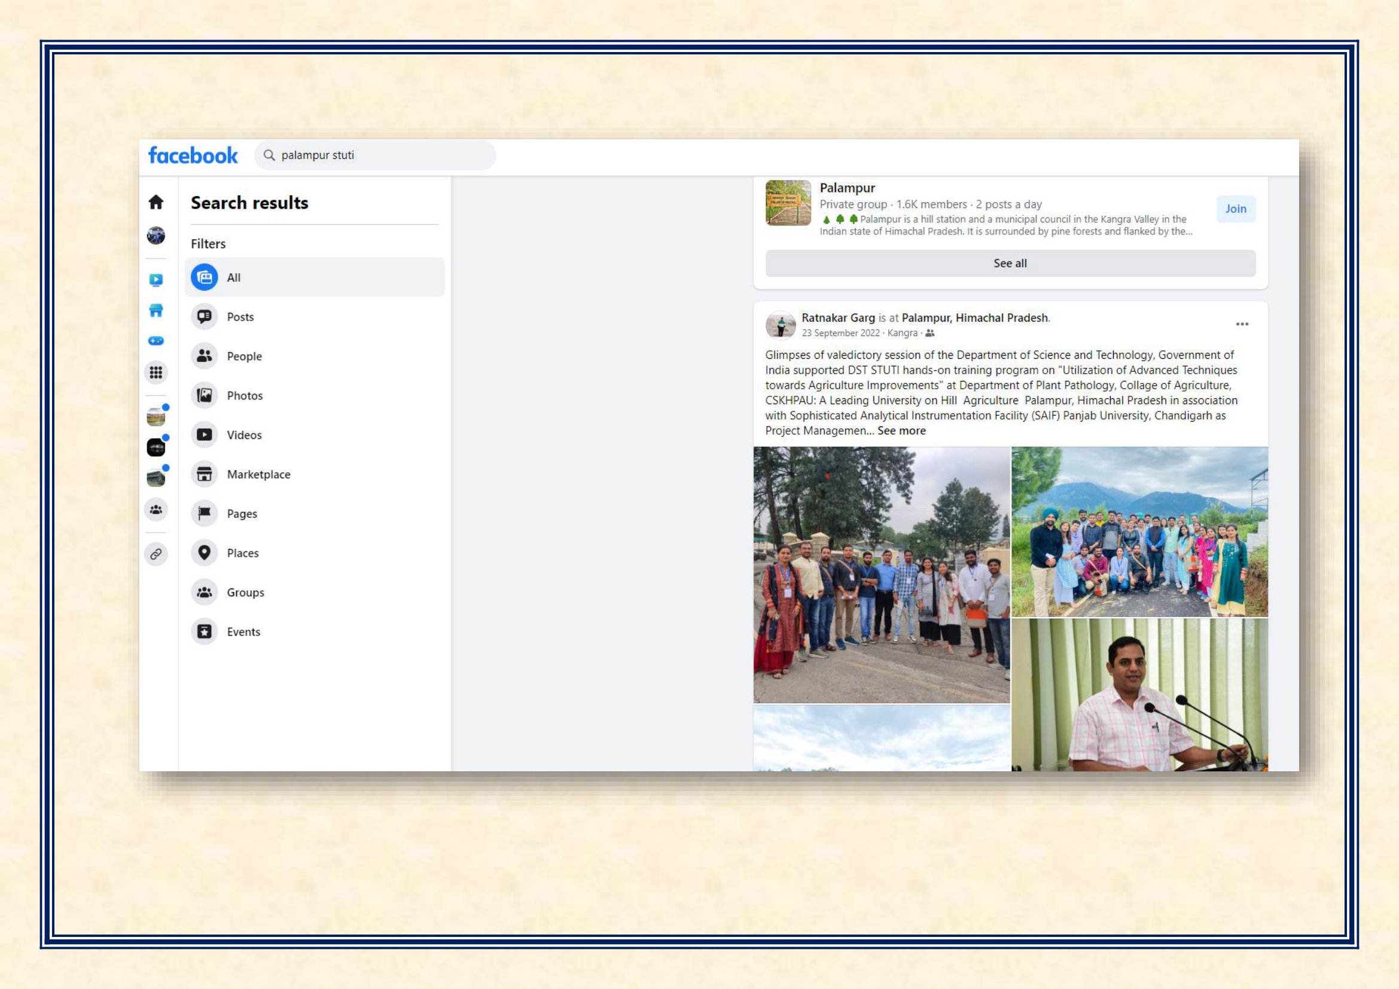Screen dimensions: 1399x989
Task: Filter results by Pages
Action: pyautogui.click(x=315, y=514)
